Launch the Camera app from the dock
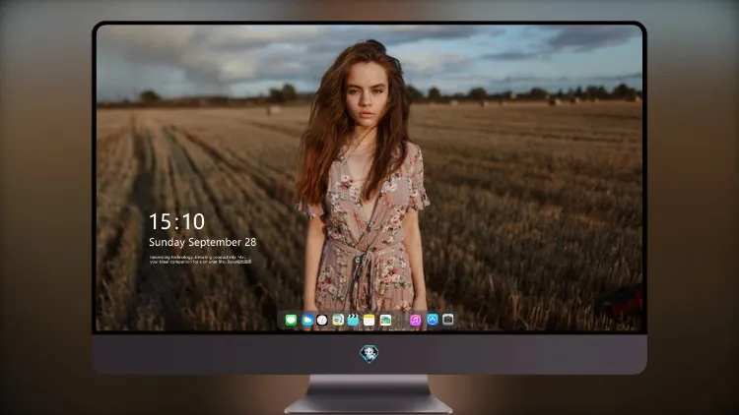The width and height of the screenshot is (739, 415). (x=448, y=320)
